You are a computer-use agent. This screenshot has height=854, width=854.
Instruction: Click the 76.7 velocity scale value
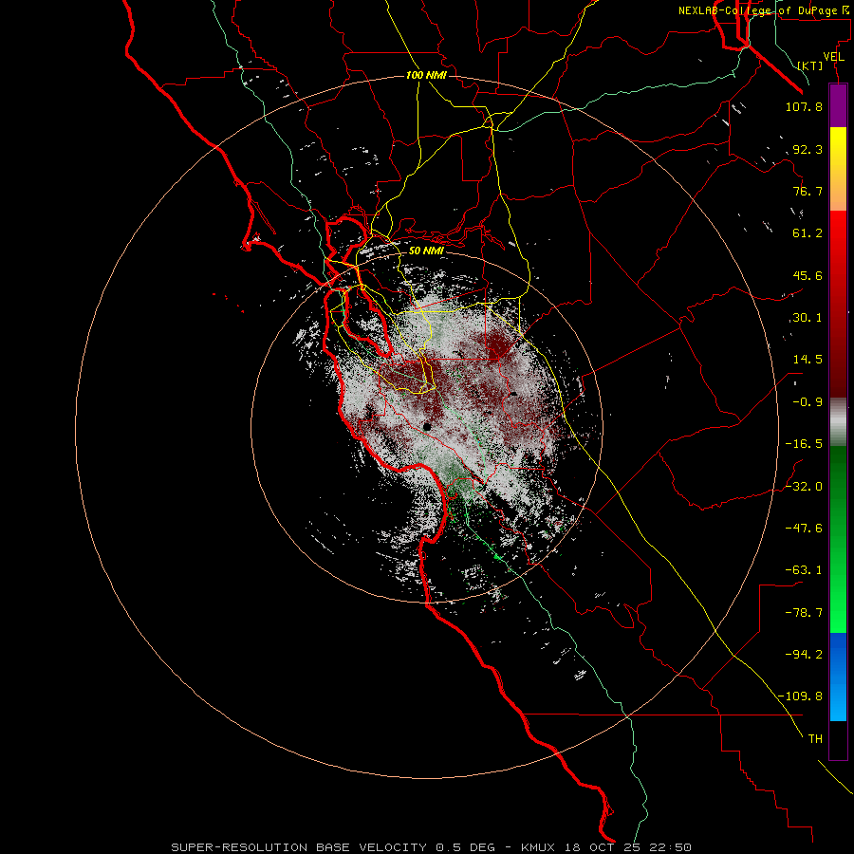coord(808,191)
